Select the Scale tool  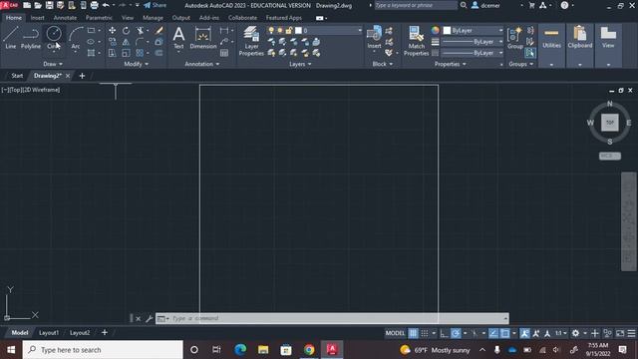(x=127, y=53)
